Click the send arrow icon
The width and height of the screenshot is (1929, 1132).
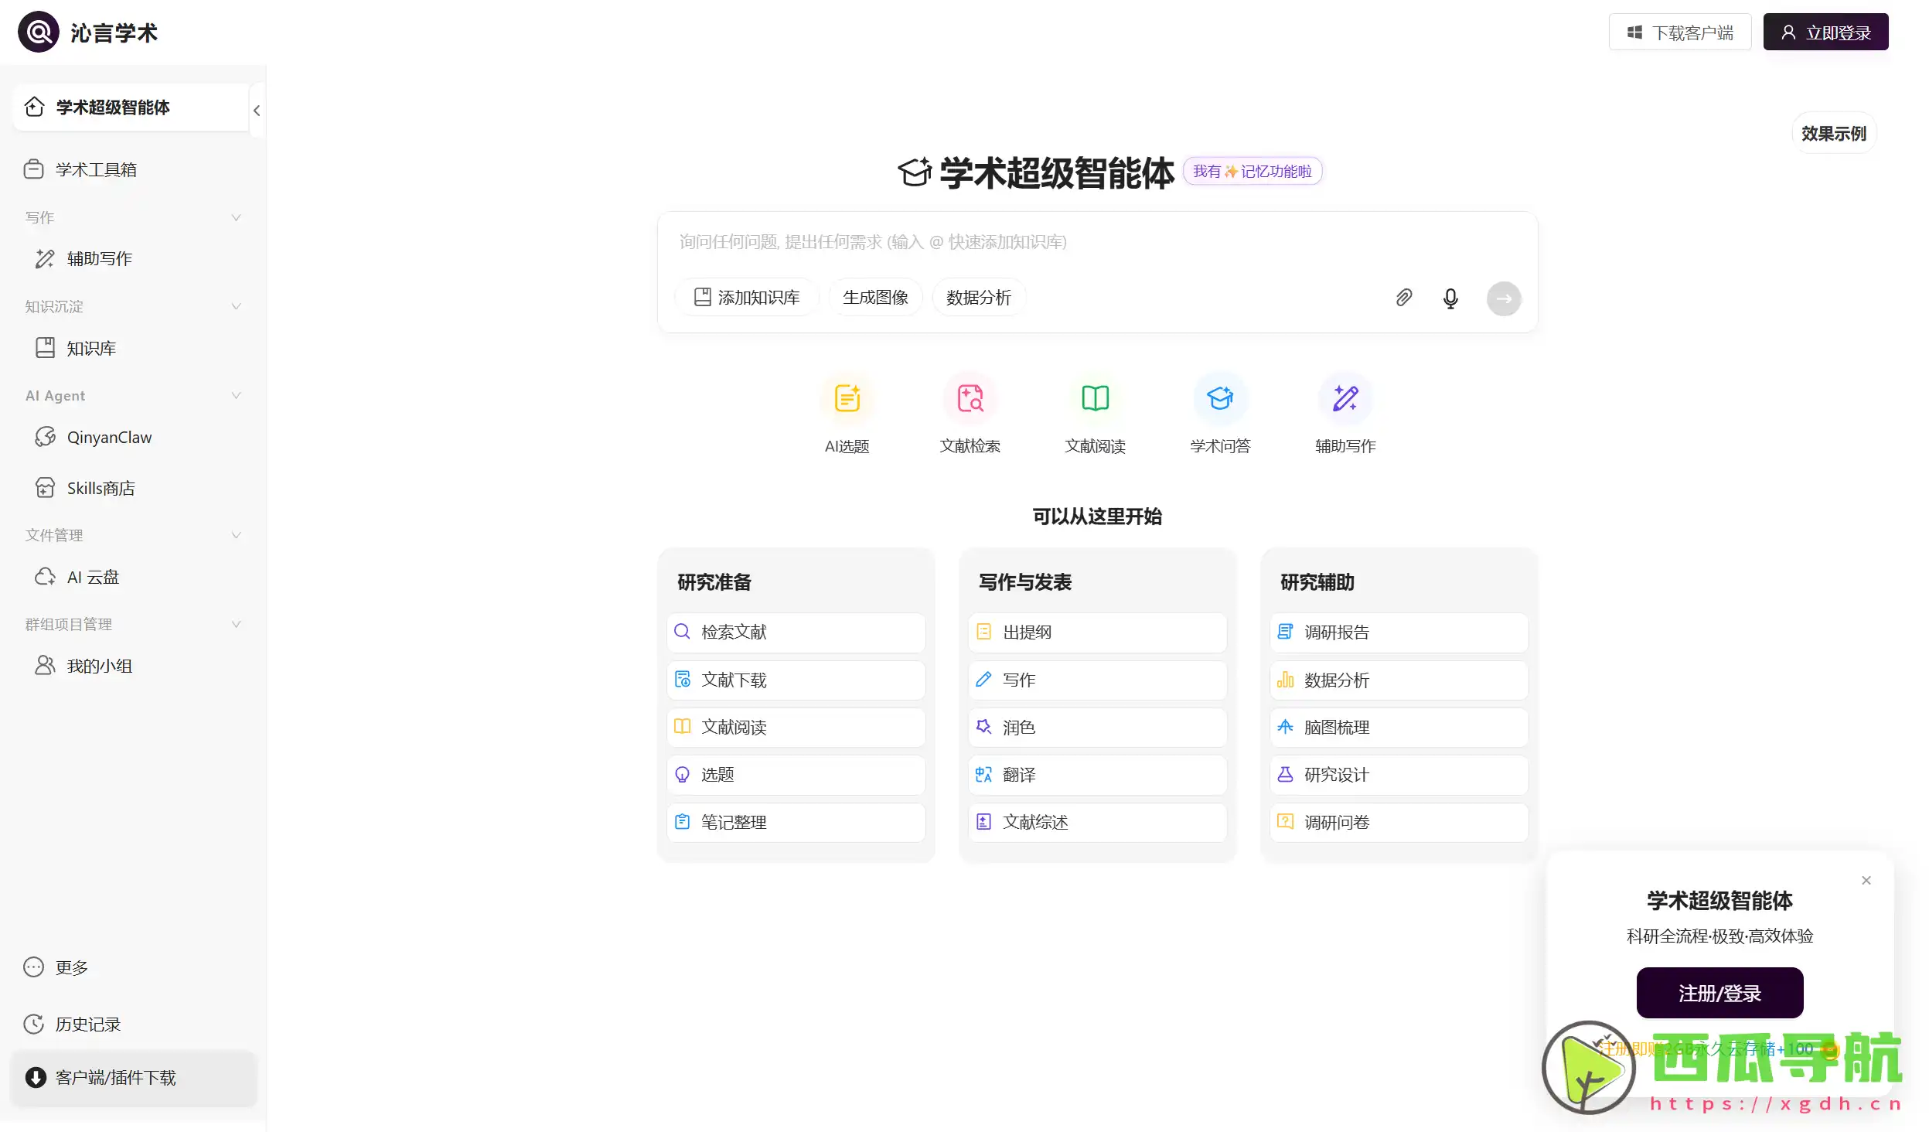(x=1503, y=298)
